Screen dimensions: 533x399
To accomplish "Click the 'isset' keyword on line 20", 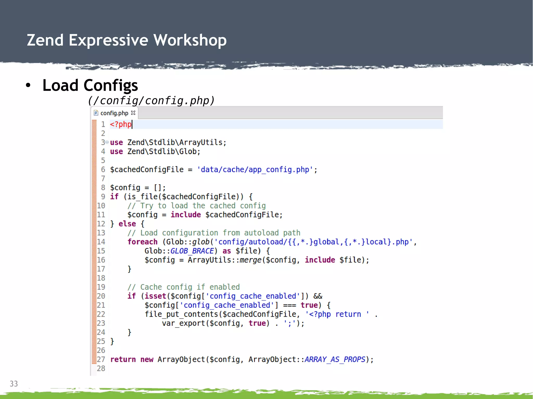I will tap(155, 296).
